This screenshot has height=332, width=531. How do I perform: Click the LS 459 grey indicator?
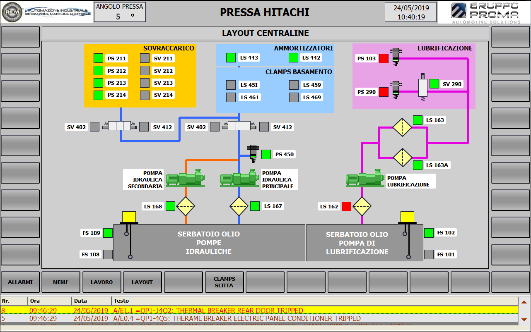[x=294, y=85]
